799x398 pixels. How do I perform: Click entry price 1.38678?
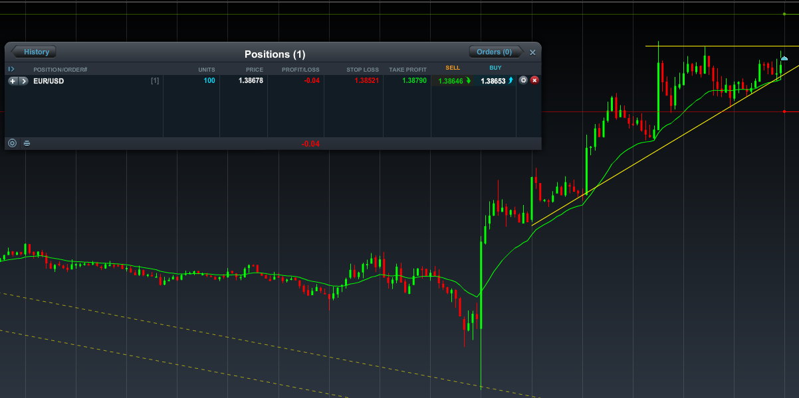coord(251,80)
